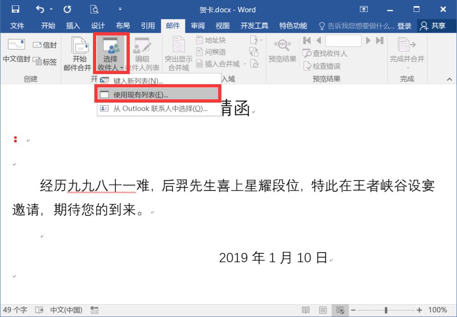Image resolution: width=457 pixels, height=317 pixels.
Task: Save the document via Quick Access toolbar
Action: [x=15, y=9]
